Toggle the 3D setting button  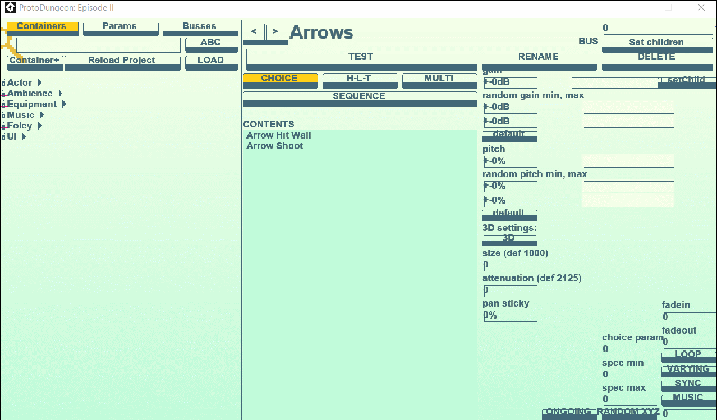[509, 241]
